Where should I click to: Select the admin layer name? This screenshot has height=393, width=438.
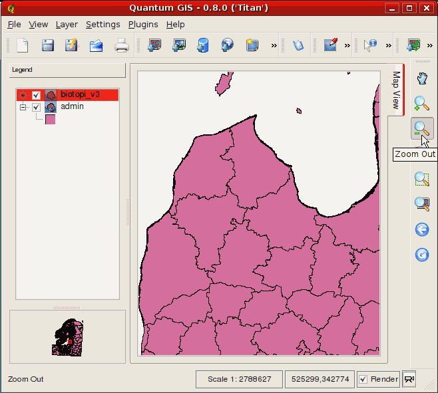pos(72,106)
